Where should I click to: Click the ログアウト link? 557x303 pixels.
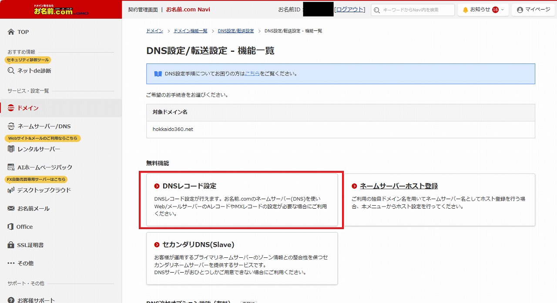point(349,10)
